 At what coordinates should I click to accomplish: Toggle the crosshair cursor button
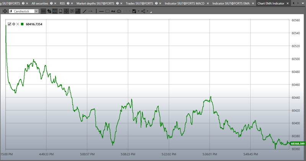click(x=66, y=11)
